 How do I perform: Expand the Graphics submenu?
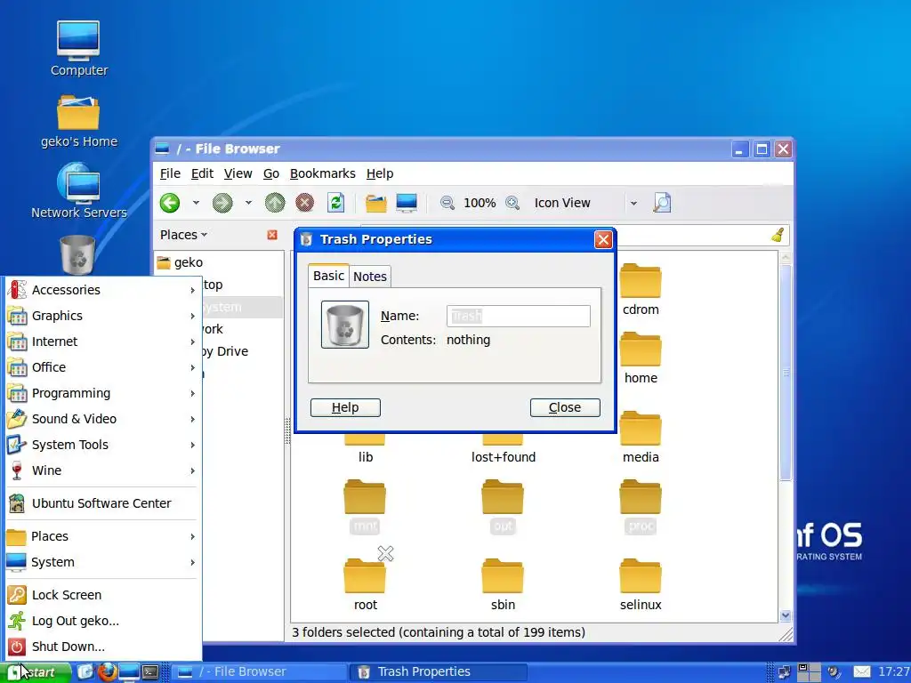[x=101, y=316]
